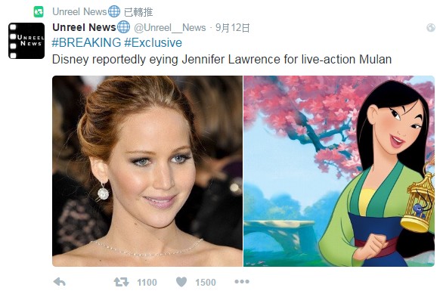This screenshot has height=294, width=443.
Task: Open the Unreel News profile avatar
Action: pyautogui.click(x=26, y=41)
